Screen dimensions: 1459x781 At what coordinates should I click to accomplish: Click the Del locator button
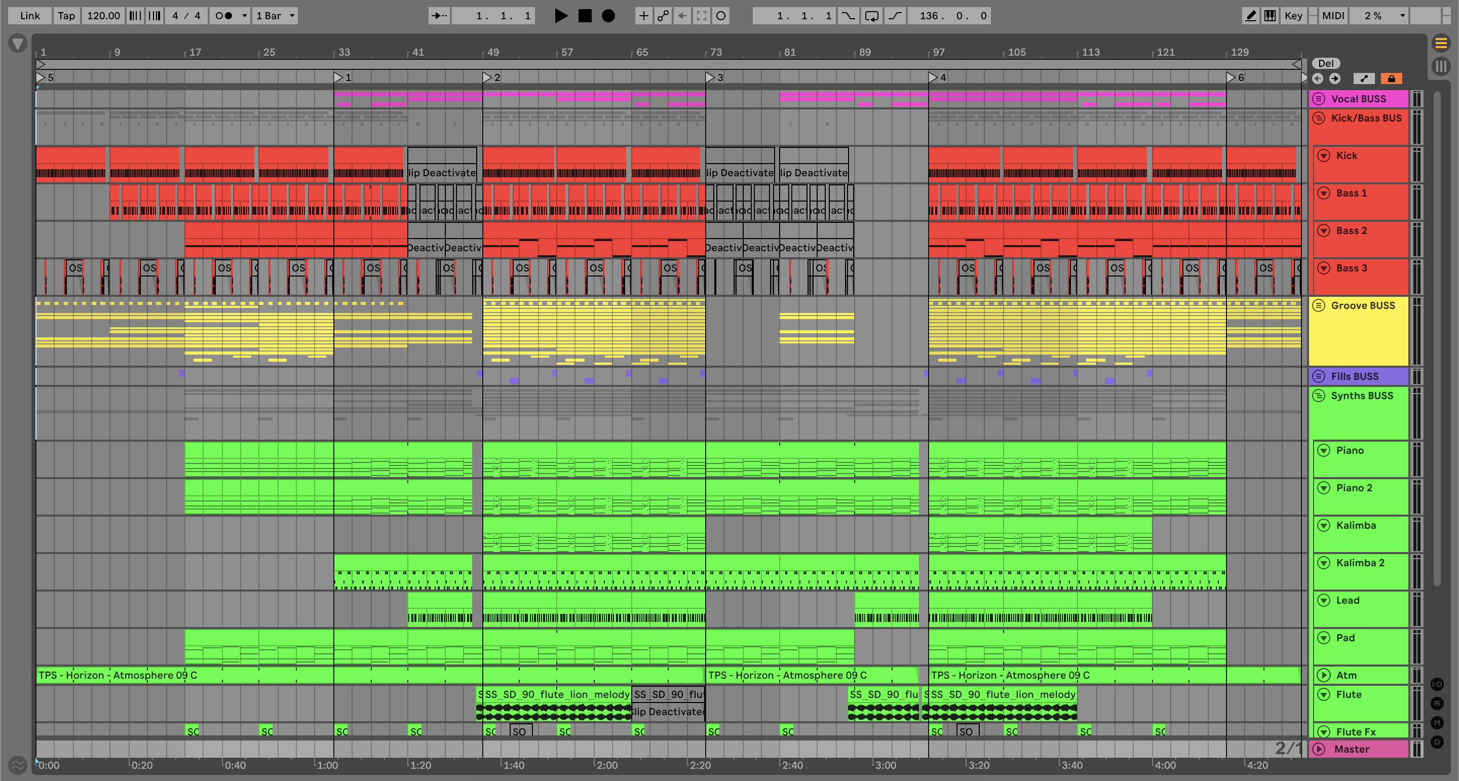(1326, 63)
